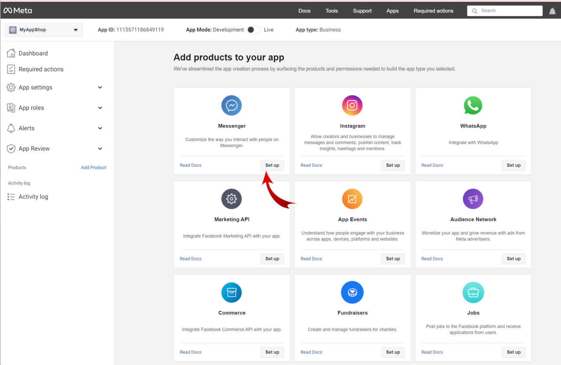Click the Audience Network megaphone icon
The image size is (561, 365).
pyautogui.click(x=473, y=199)
